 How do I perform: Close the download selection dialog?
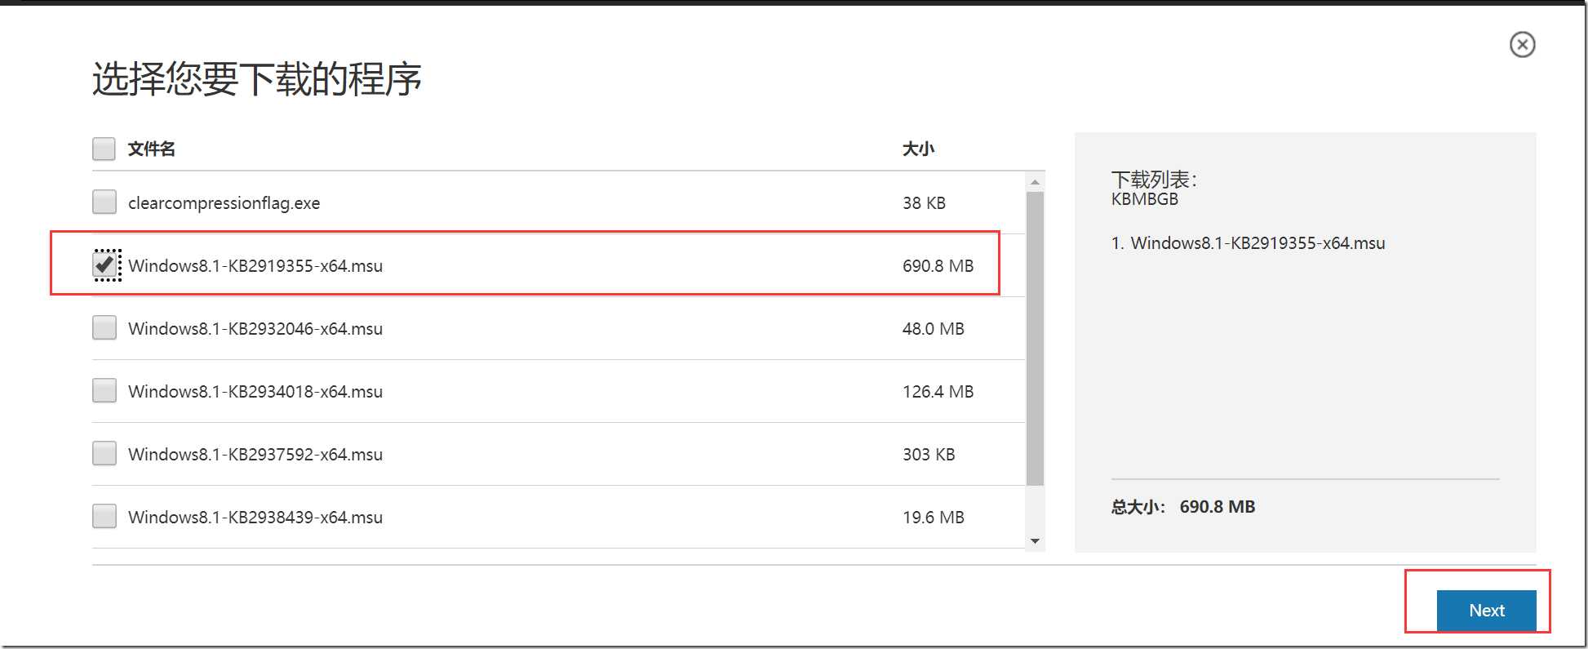click(x=1522, y=44)
